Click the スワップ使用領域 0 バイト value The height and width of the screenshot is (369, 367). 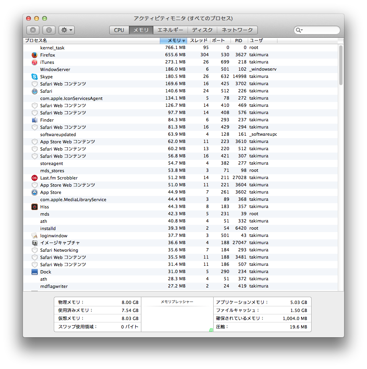[x=129, y=327]
